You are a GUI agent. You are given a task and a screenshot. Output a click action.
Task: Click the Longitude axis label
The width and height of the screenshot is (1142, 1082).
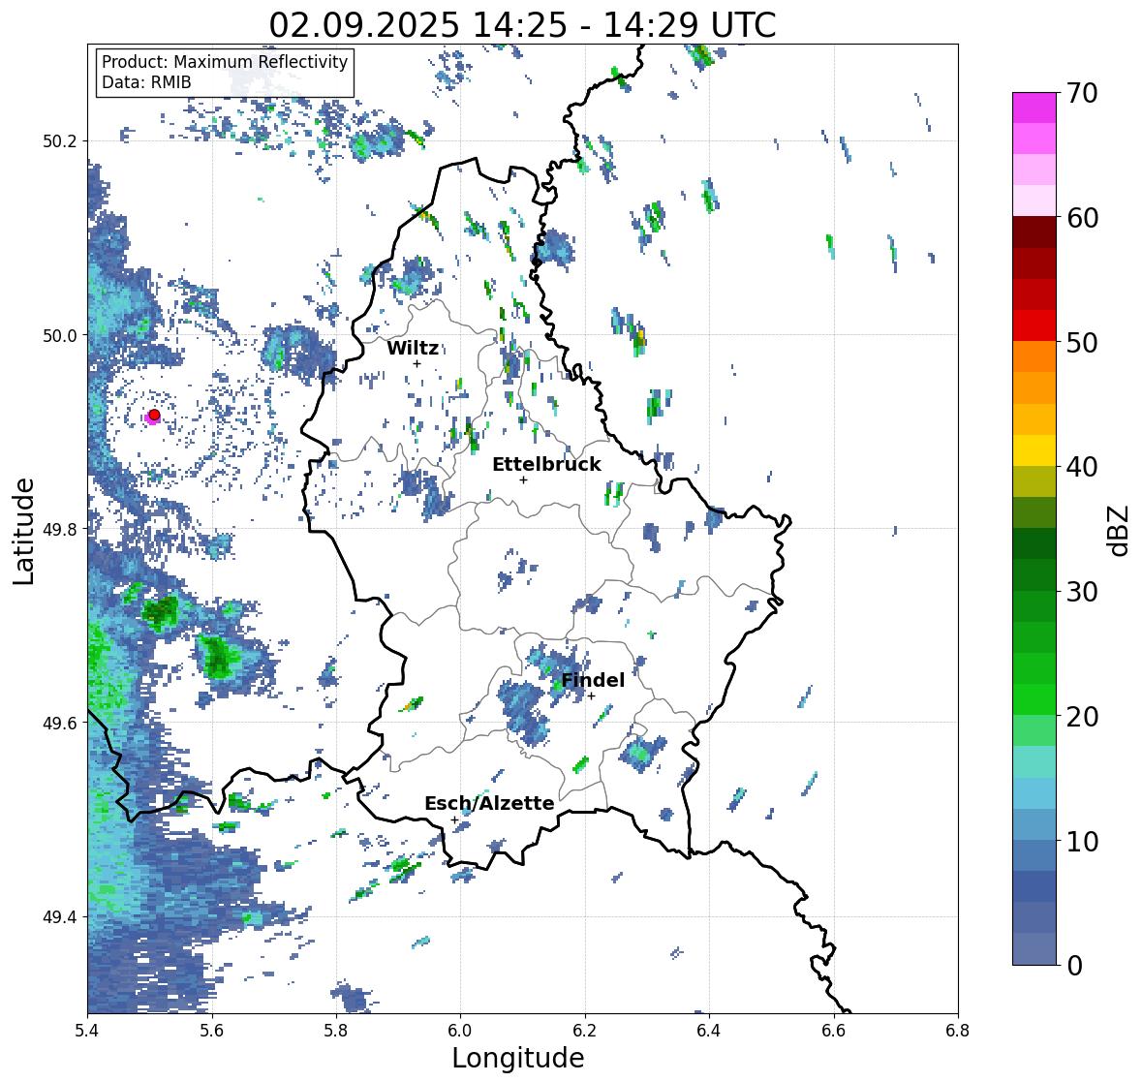(518, 1058)
